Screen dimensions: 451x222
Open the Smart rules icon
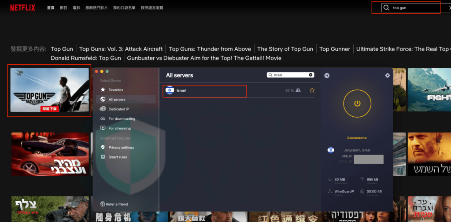click(x=103, y=157)
